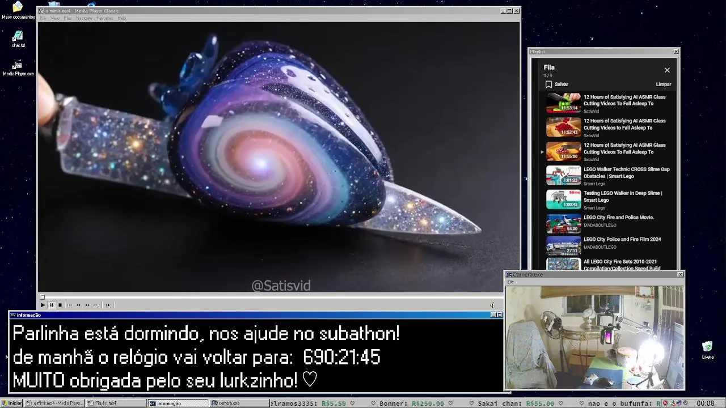This screenshot has height=408, width=726.
Task: Click the LEGO City Fire thumbnail 54:00
Action: coord(563,223)
